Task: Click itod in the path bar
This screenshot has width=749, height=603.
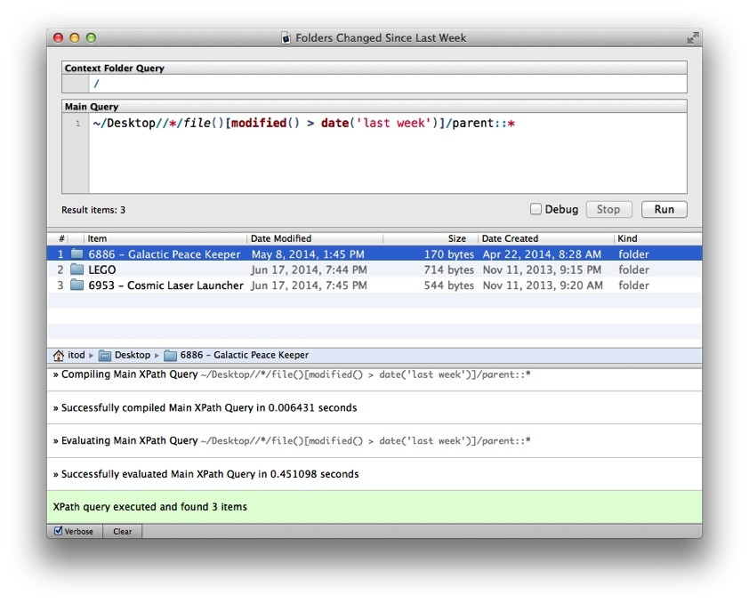Action: [76, 355]
